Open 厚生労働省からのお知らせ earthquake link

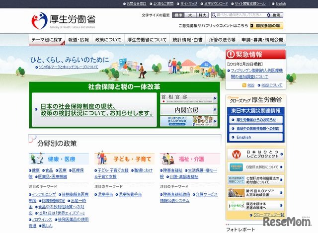(x=256, y=120)
